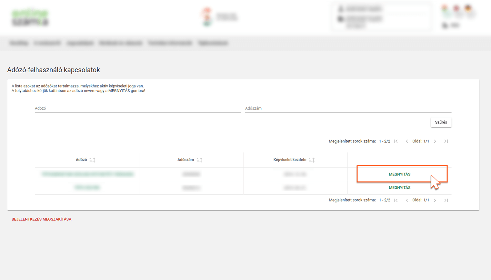Focus the Adózó filter input field

point(138,108)
